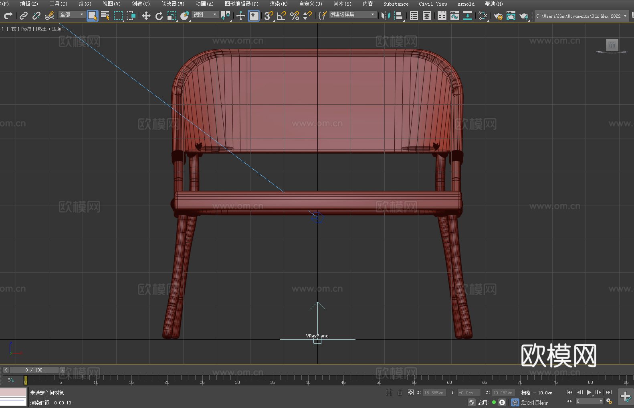Toggle Absolute/Offset transform type-in mode

click(x=411, y=392)
